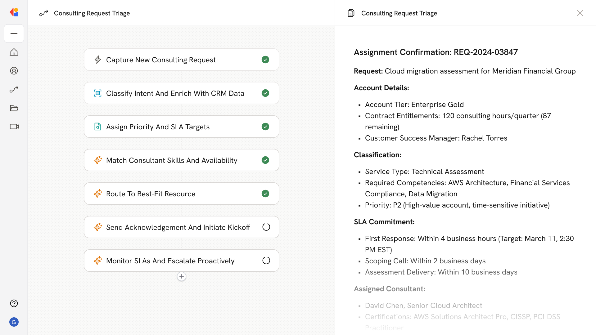Click green check on Assign Priority step
Screen dimensions: 596x335
[x=265, y=127]
